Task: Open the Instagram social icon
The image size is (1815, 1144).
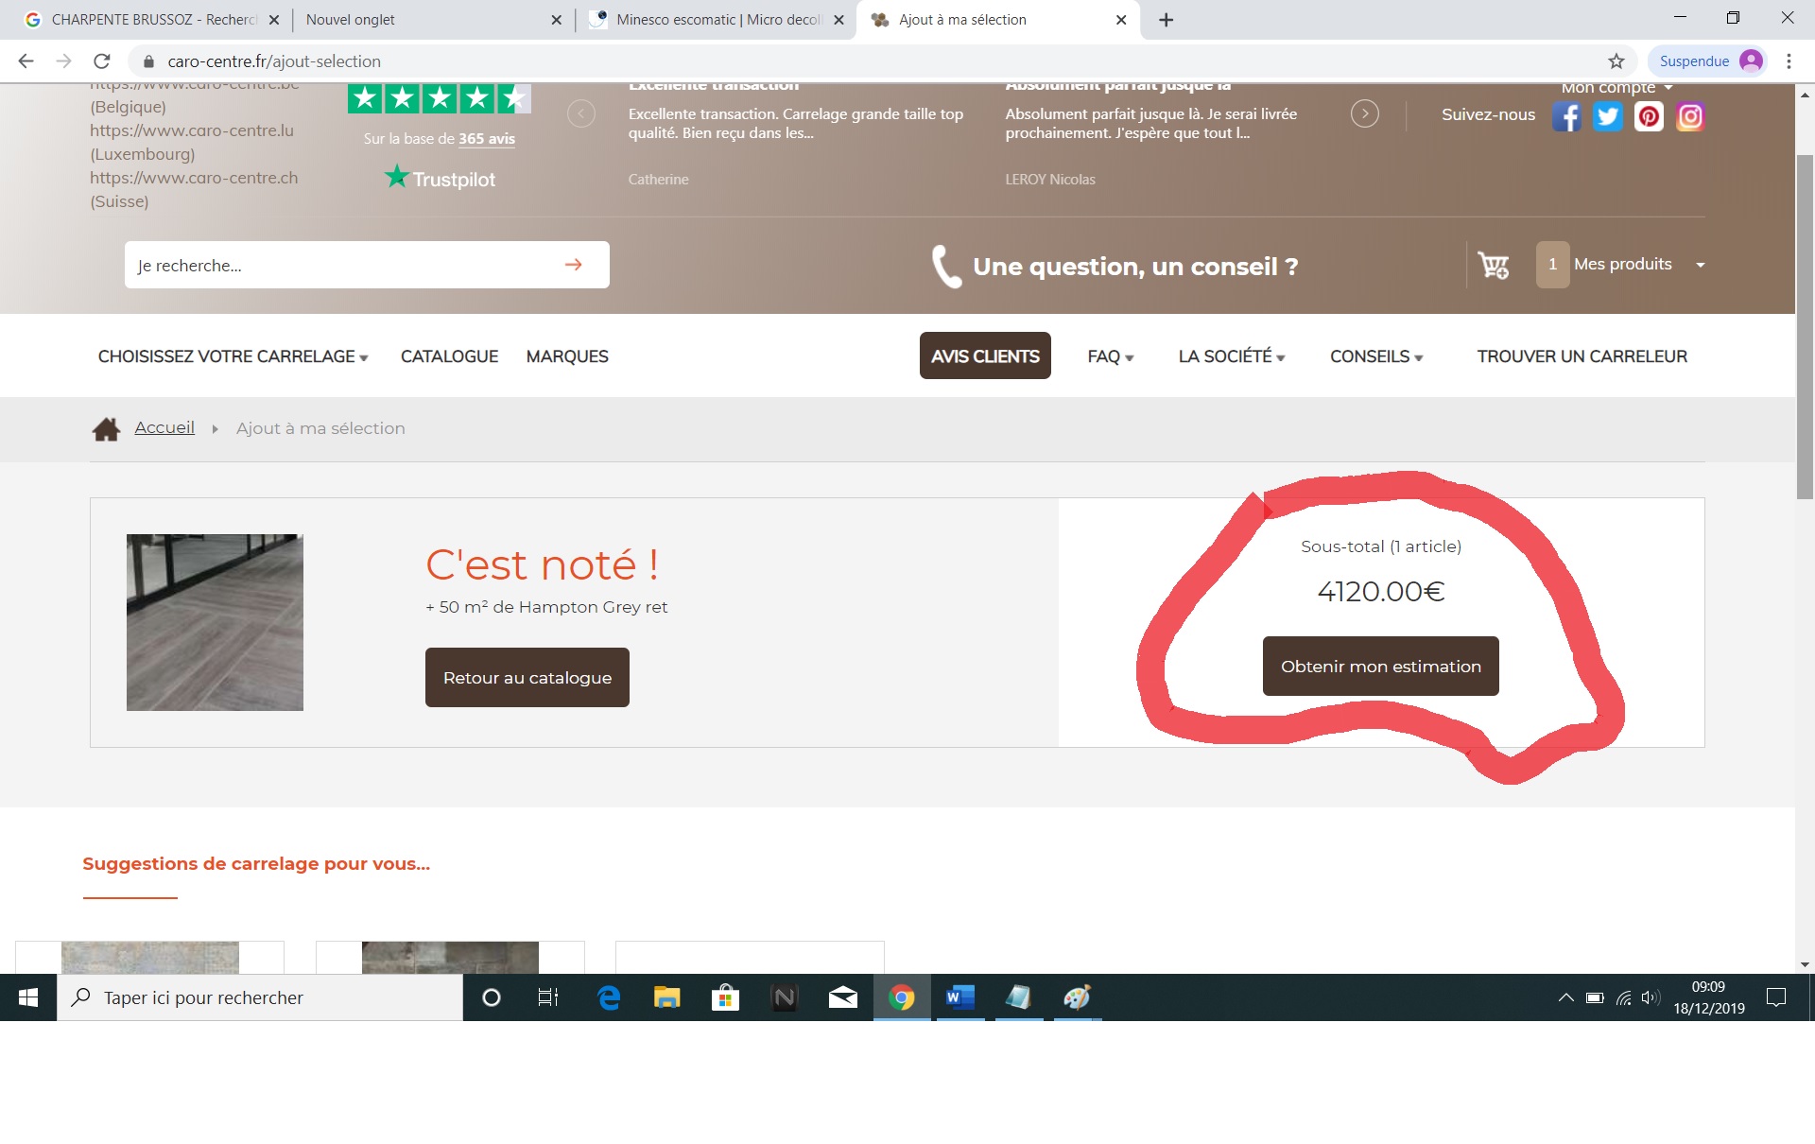Action: coord(1690,116)
